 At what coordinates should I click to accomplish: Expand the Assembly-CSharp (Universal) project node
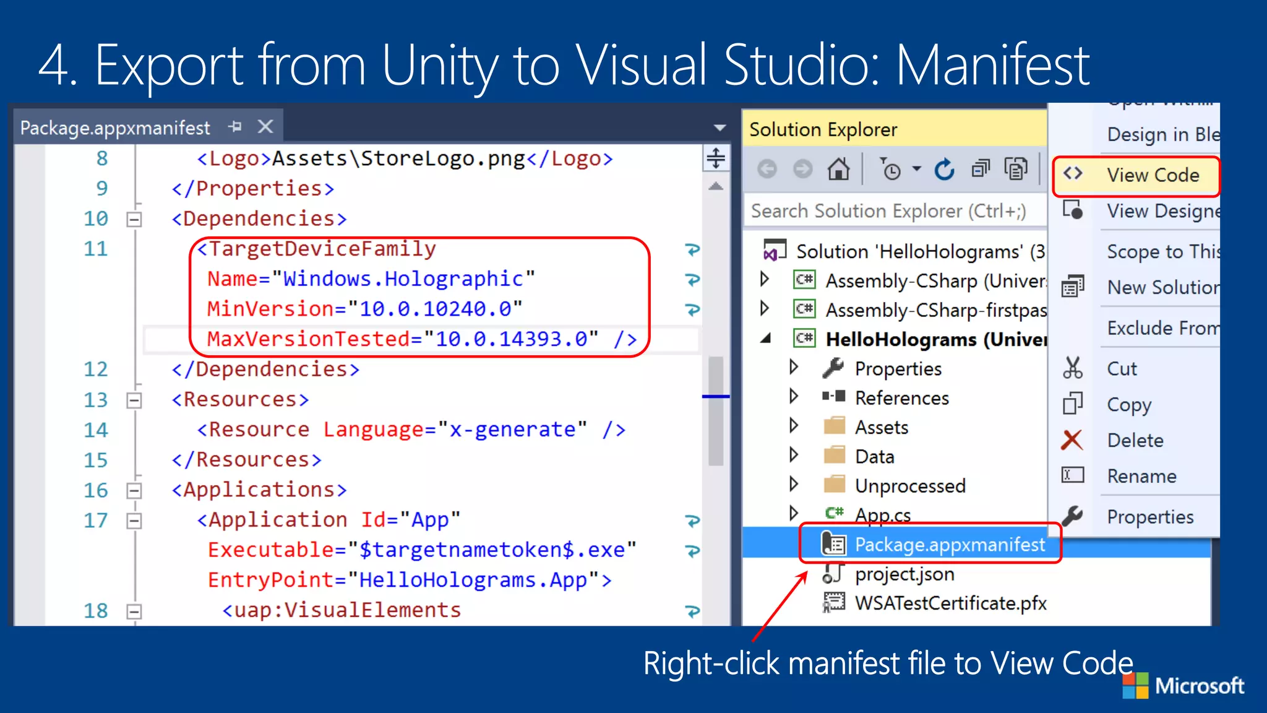coord(765,279)
